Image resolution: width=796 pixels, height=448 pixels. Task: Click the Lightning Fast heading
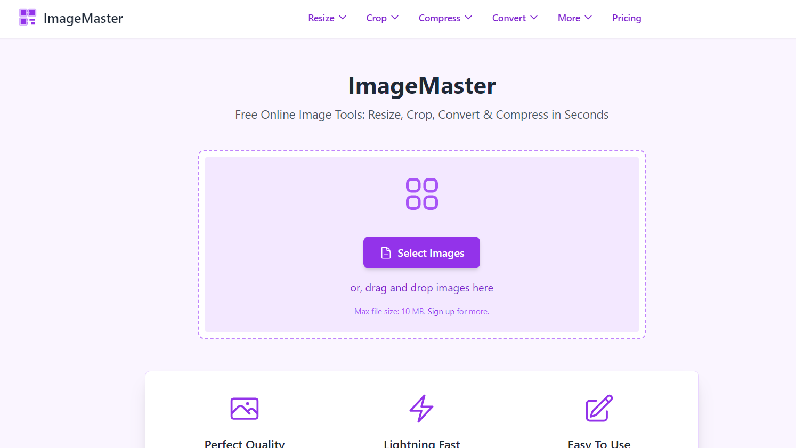[x=421, y=443]
